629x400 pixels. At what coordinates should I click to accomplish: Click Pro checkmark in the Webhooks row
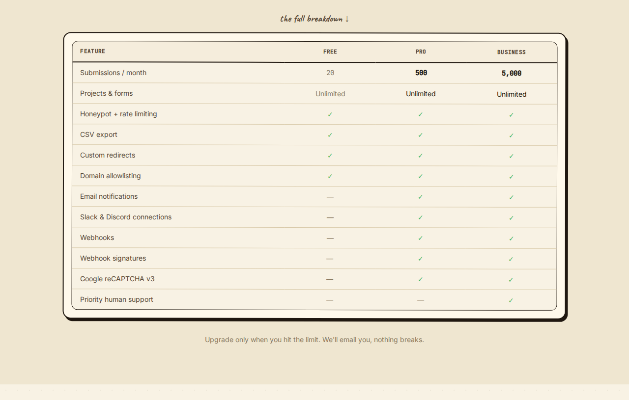click(x=421, y=238)
